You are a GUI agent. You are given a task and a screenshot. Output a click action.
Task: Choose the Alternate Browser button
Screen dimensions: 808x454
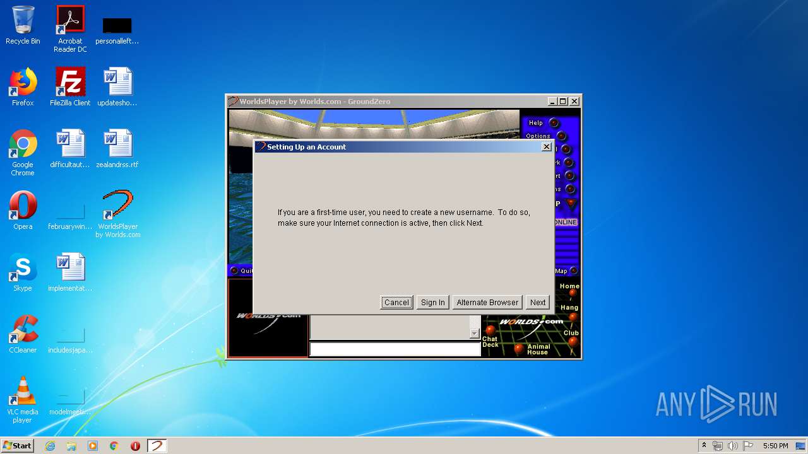pyautogui.click(x=487, y=303)
